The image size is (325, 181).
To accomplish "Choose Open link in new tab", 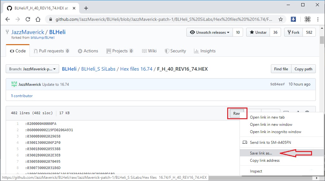I will (x=267, y=117).
